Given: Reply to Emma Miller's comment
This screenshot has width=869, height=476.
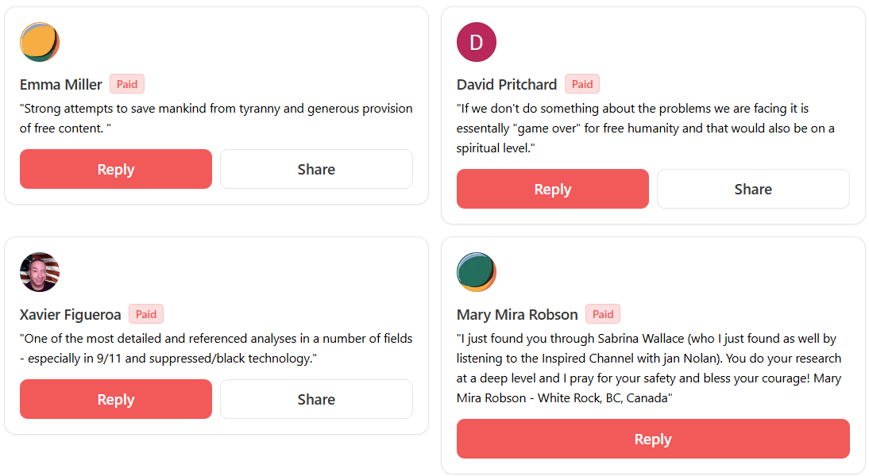Looking at the screenshot, I should tap(116, 169).
